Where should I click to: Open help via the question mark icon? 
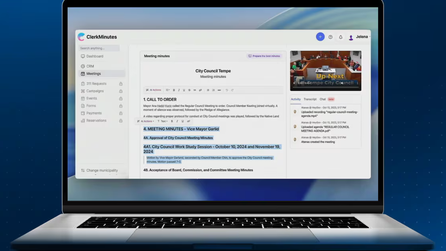pos(330,37)
